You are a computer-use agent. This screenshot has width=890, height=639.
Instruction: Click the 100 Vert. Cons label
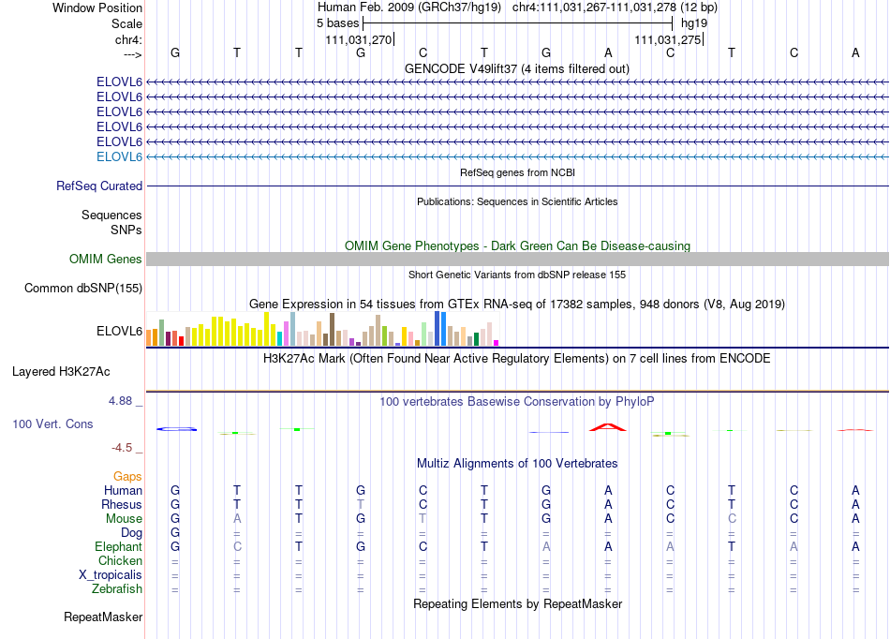[x=52, y=424]
